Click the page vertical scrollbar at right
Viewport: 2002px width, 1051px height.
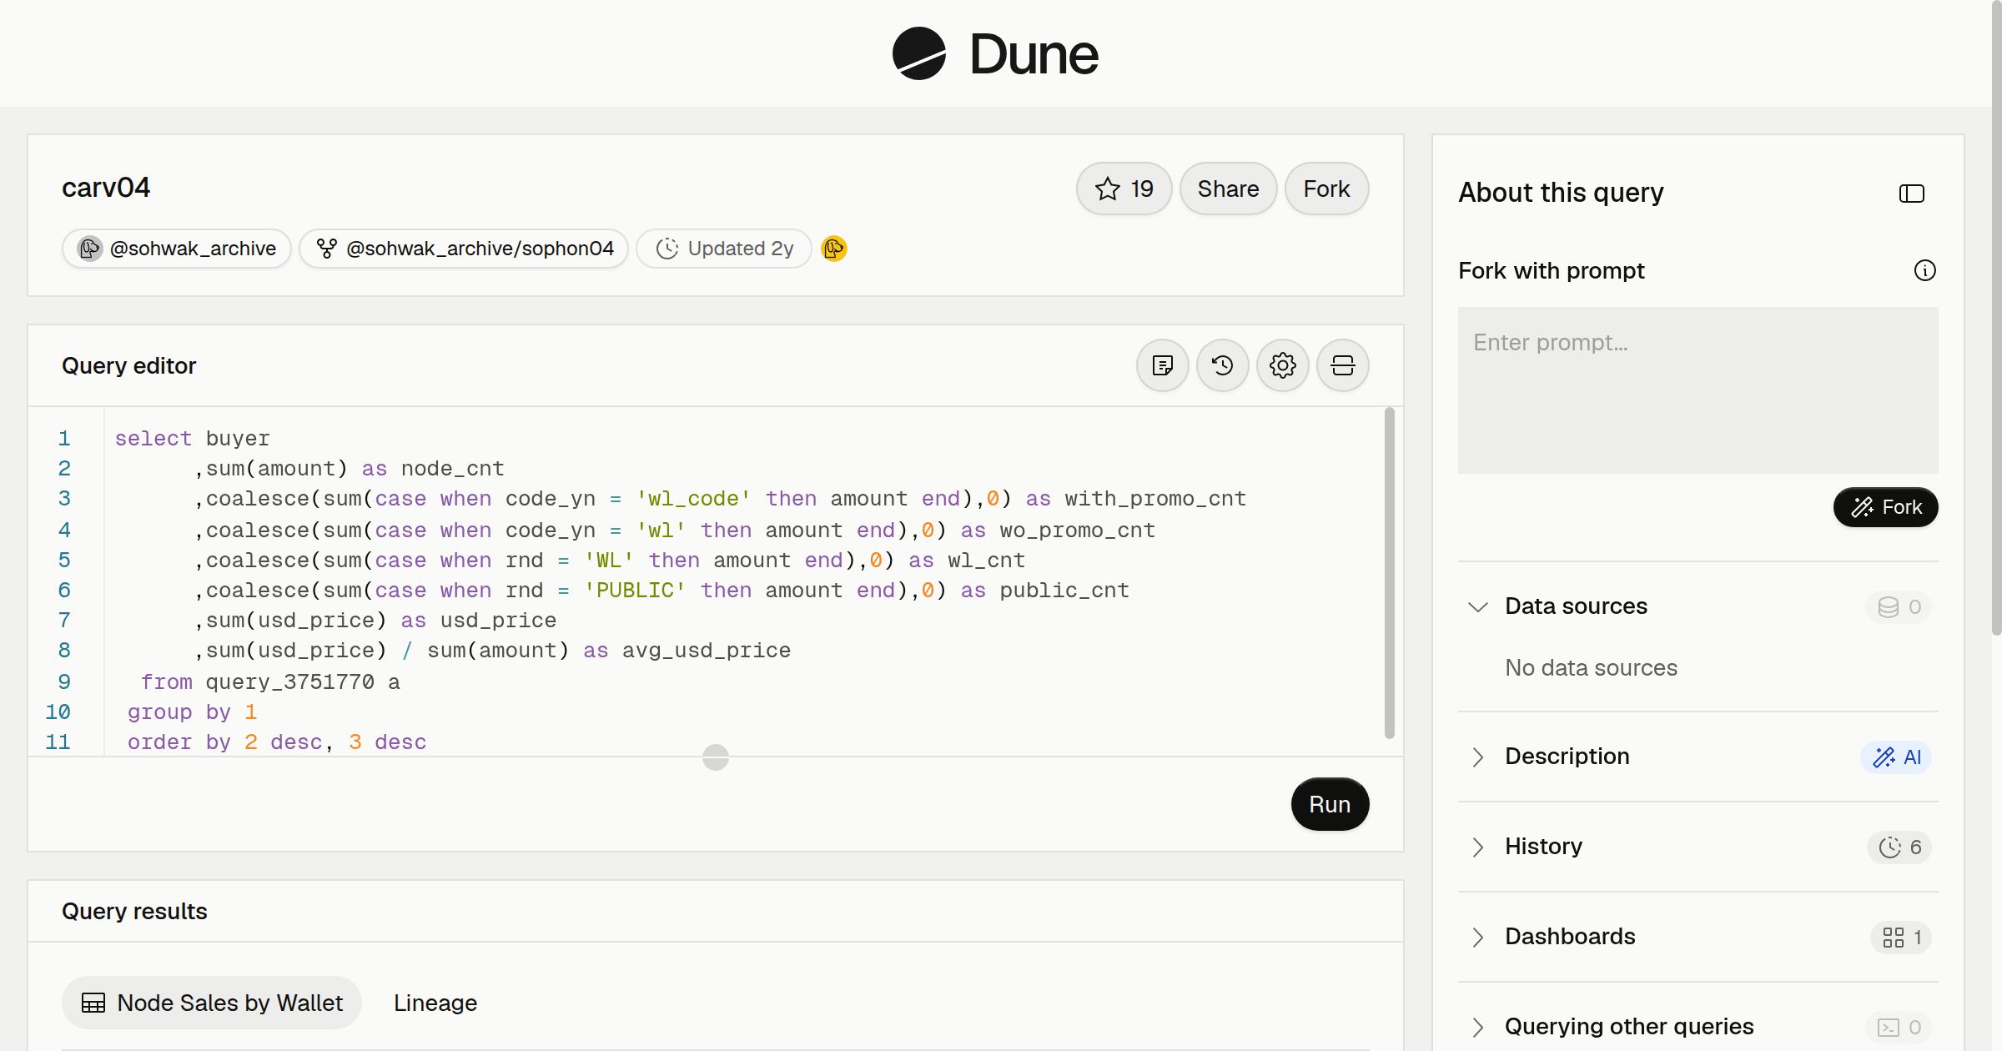click(x=1996, y=317)
